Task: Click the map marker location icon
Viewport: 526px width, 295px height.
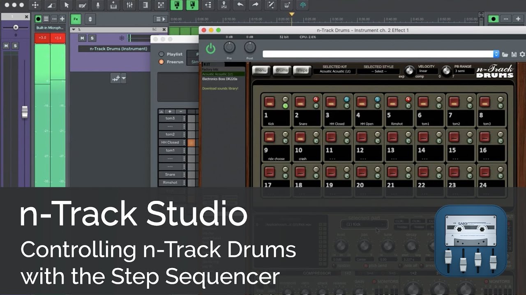Action: coord(224,5)
